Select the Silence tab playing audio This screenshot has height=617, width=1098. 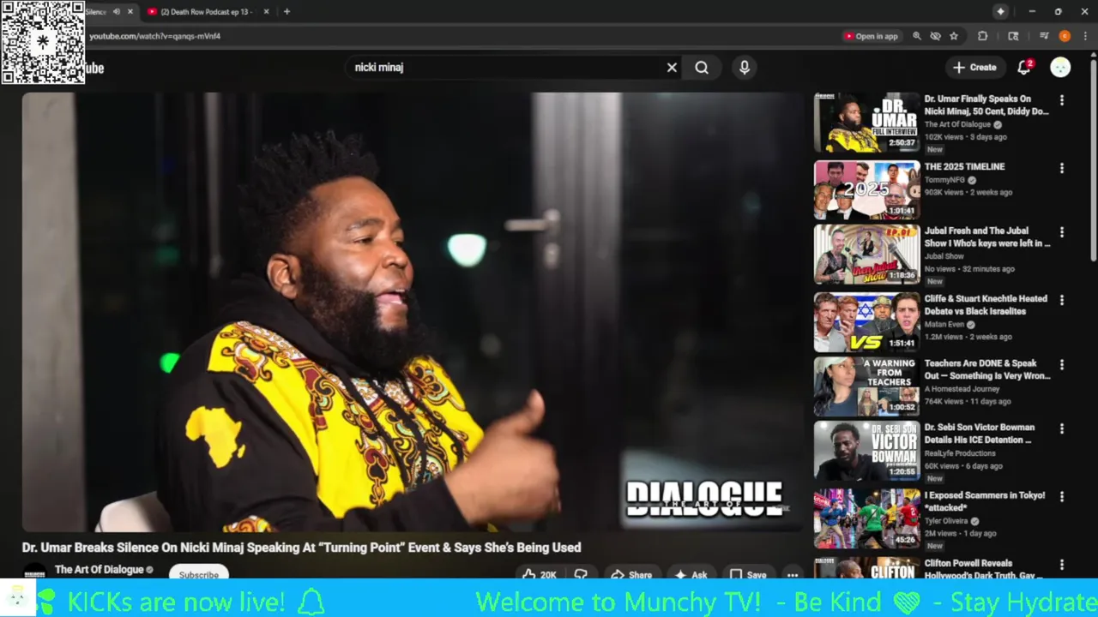[x=94, y=11]
